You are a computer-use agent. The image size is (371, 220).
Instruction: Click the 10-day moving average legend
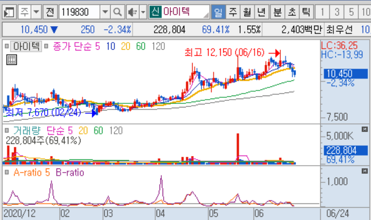click(x=110, y=46)
